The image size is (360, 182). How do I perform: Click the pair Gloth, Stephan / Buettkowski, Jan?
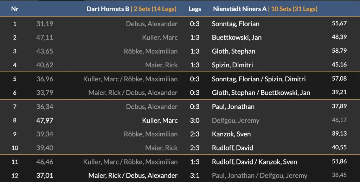(x=261, y=93)
